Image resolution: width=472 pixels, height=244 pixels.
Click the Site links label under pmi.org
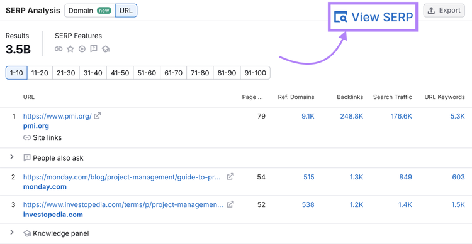coord(47,138)
